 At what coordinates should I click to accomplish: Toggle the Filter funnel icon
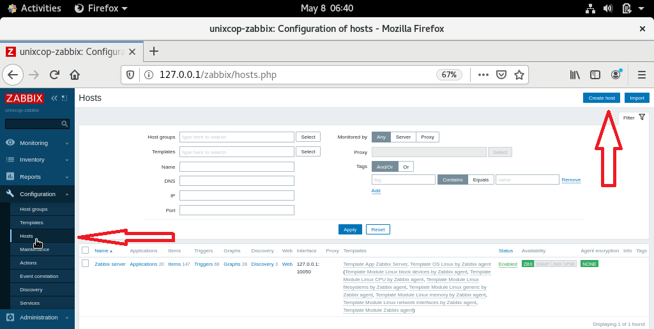pos(642,117)
